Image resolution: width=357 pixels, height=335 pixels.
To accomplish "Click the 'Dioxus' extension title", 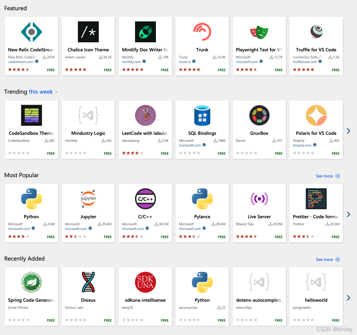I will tap(88, 300).
